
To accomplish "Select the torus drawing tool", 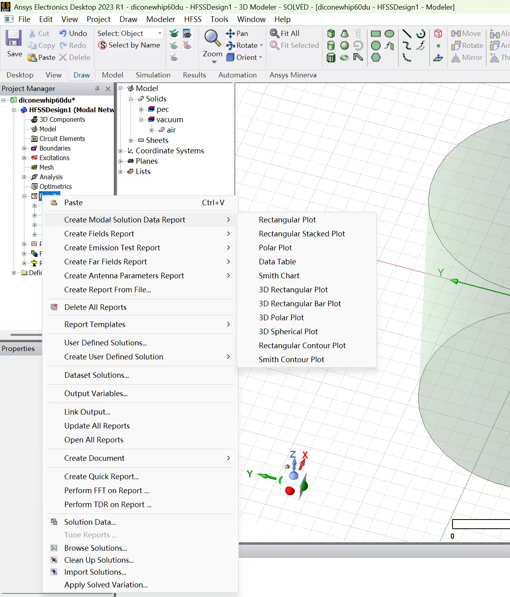I will point(345,58).
